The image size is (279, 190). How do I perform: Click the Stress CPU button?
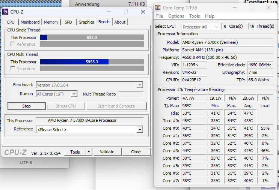tap(66, 106)
